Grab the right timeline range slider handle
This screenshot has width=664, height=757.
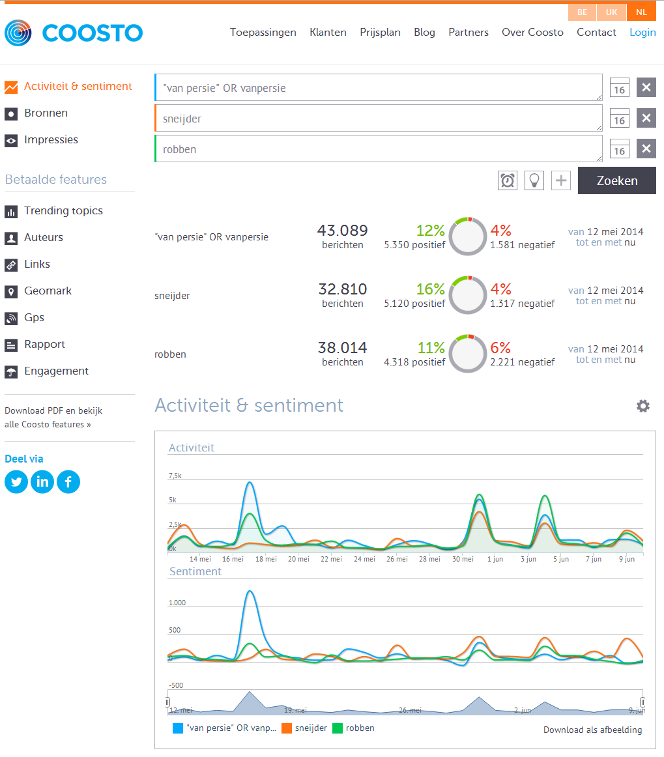pos(642,702)
